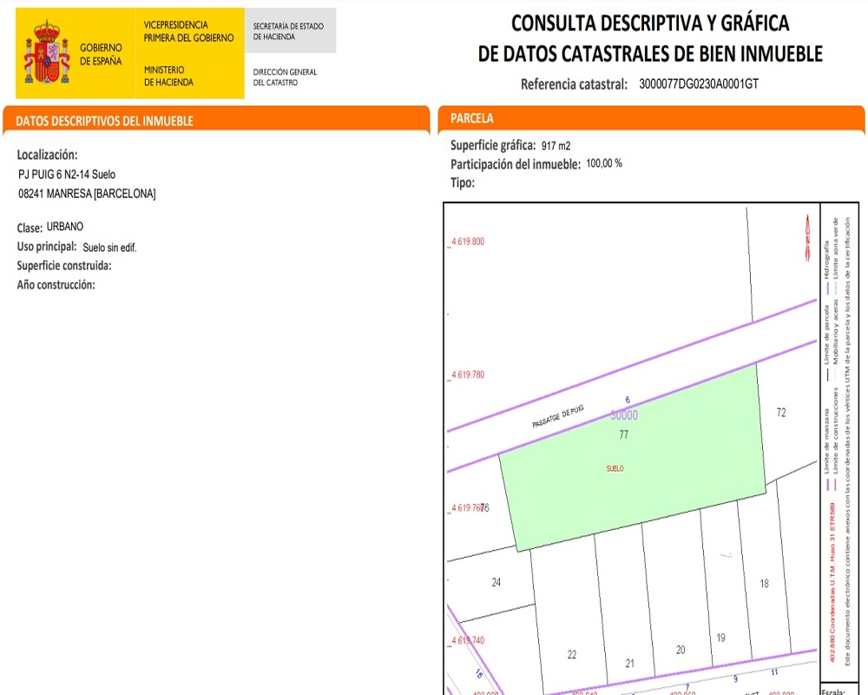This screenshot has width=868, height=695.
Task: Click the Gobierno de España text
Action: 101,54
